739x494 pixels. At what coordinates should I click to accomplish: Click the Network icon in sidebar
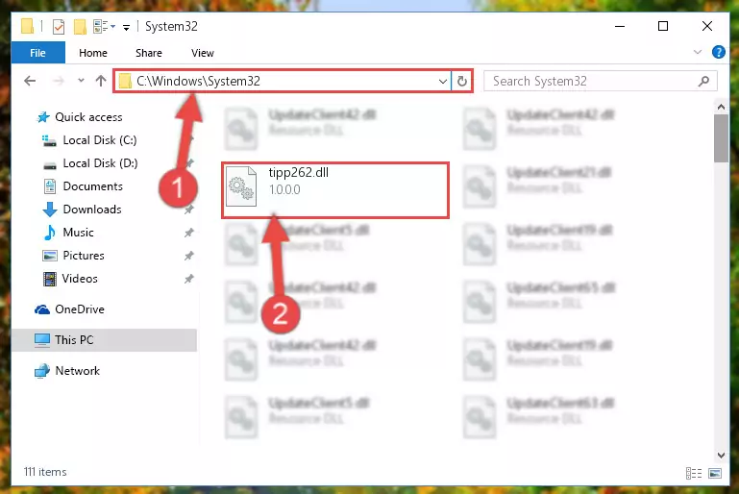click(42, 371)
